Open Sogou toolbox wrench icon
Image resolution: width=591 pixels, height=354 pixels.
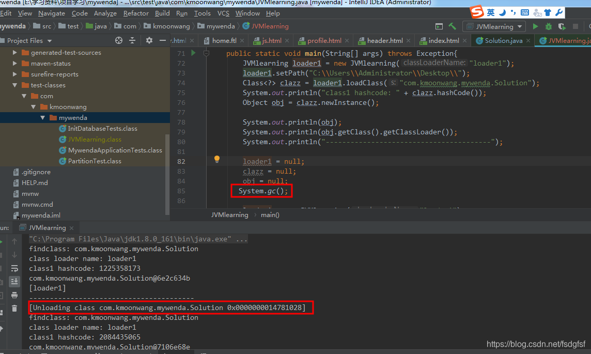click(x=559, y=12)
